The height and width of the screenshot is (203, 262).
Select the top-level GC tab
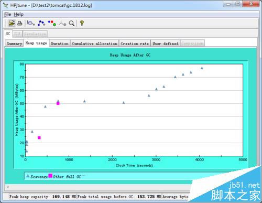pos(8,34)
